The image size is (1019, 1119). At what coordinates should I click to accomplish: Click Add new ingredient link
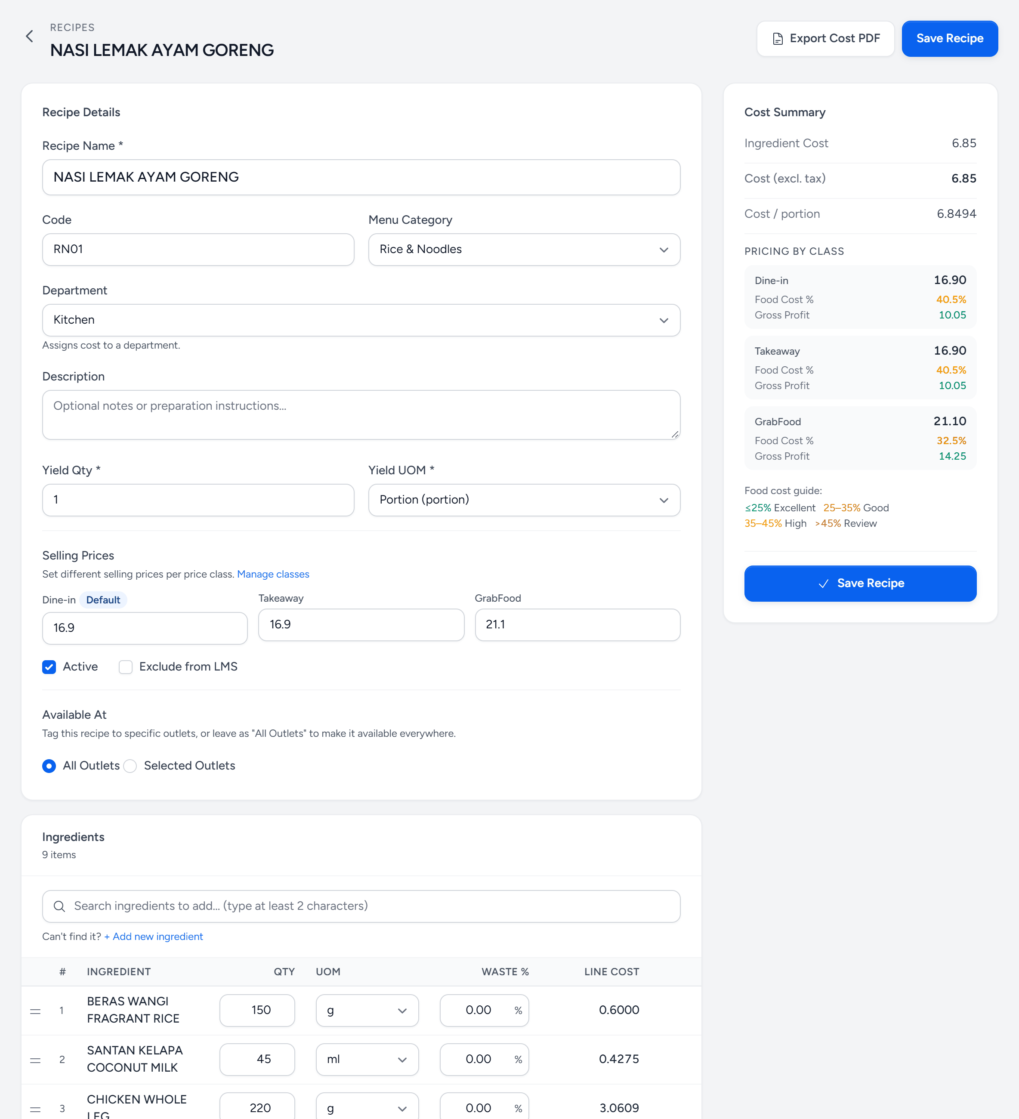click(x=153, y=937)
